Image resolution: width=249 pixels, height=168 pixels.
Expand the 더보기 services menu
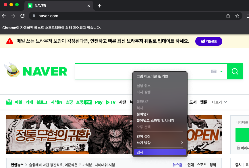tap(219, 102)
